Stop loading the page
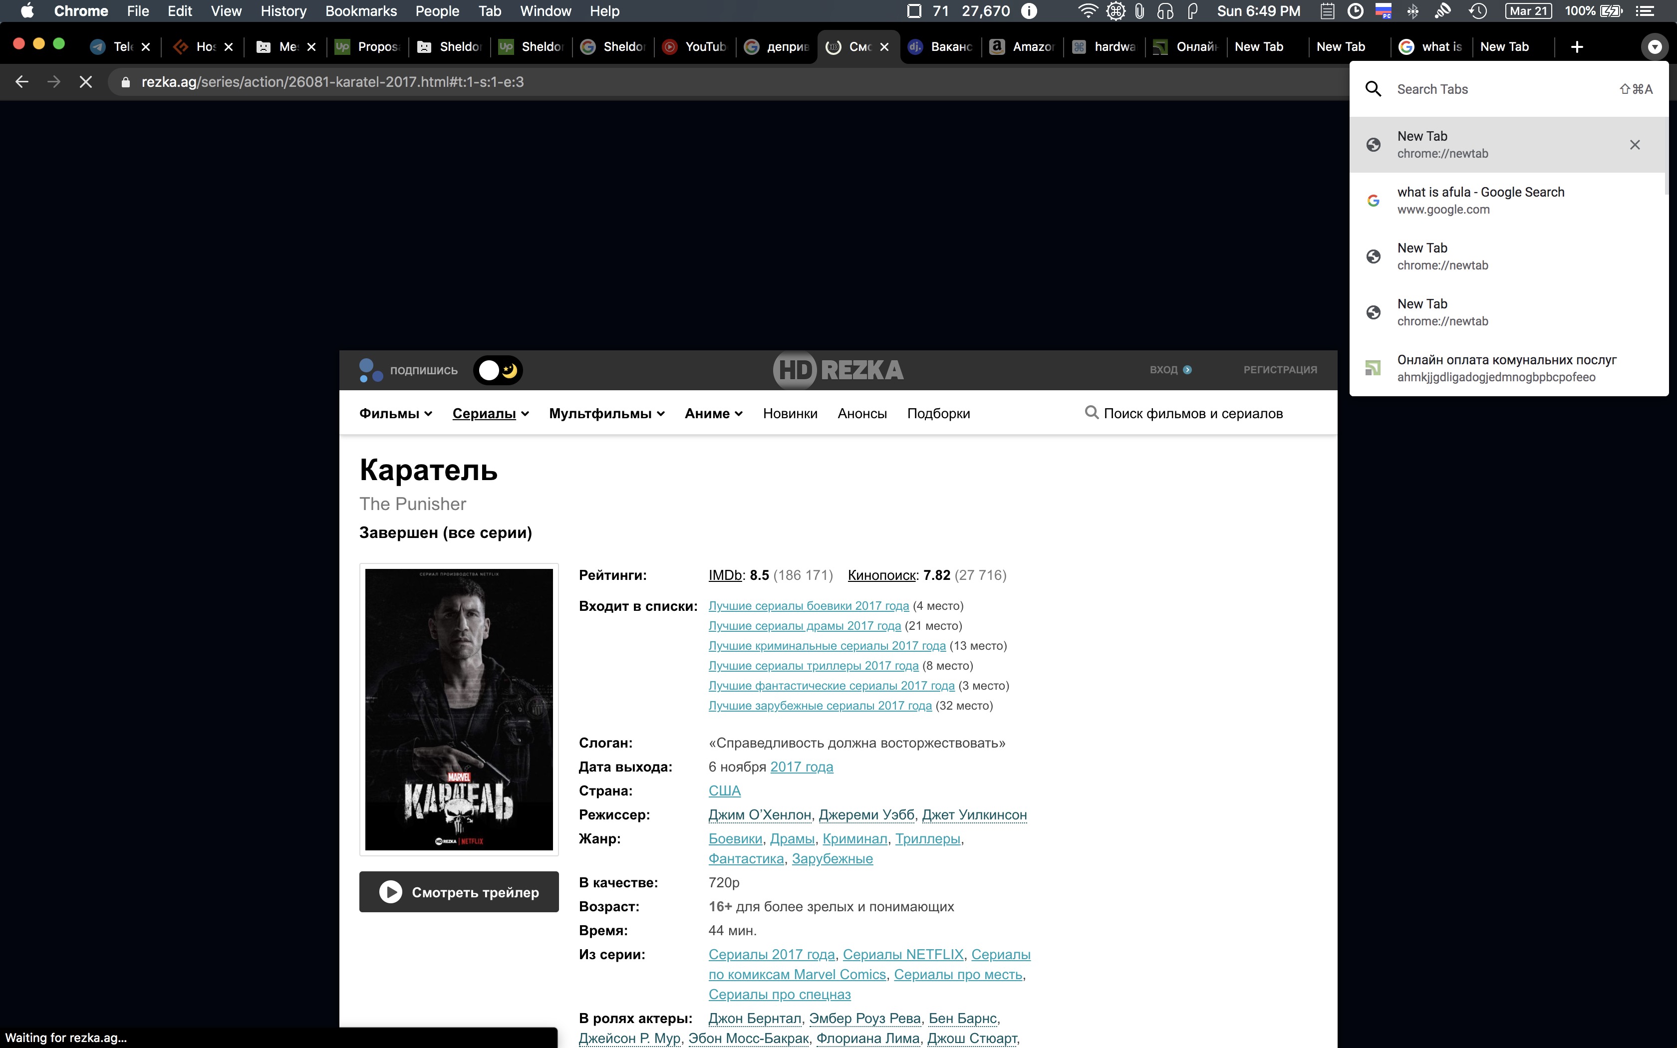1677x1048 pixels. [x=86, y=82]
